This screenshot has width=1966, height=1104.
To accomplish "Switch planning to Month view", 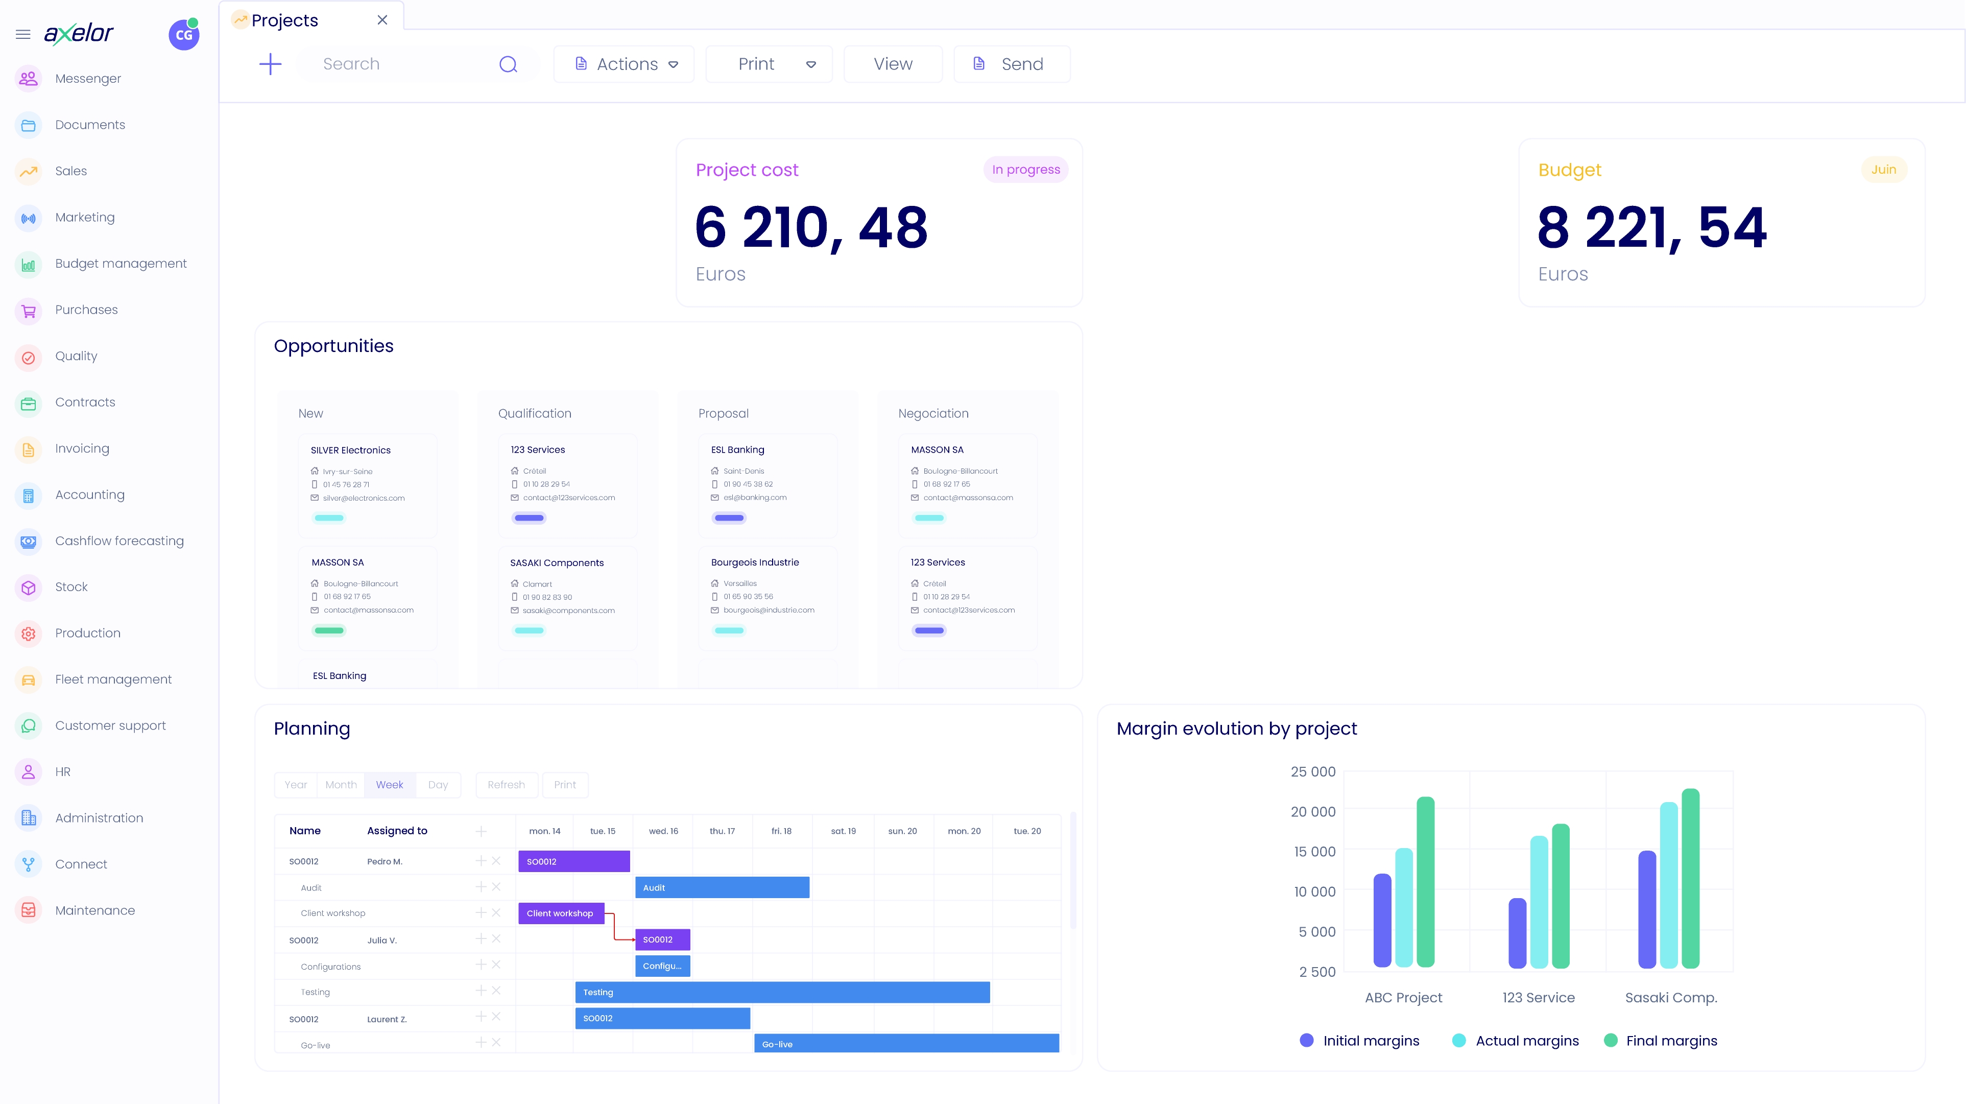I will click(341, 785).
